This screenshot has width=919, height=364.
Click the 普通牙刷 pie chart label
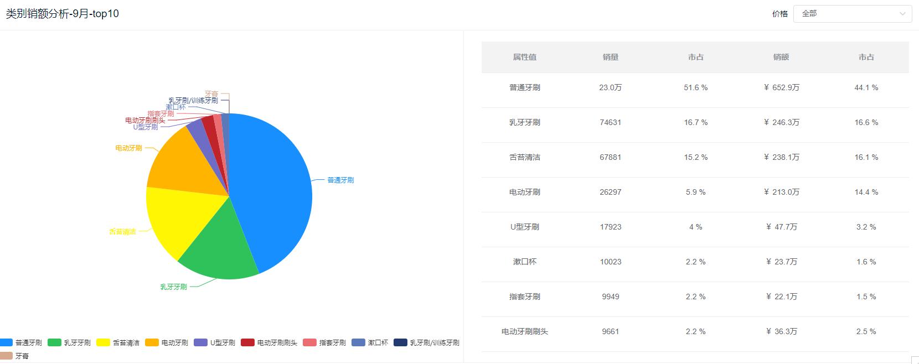click(x=340, y=180)
